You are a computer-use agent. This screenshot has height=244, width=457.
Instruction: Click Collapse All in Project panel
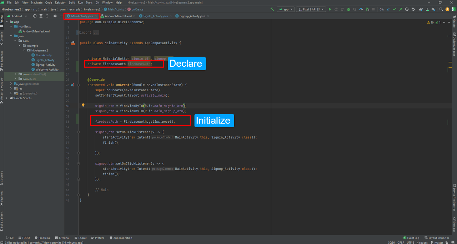(x=47, y=16)
